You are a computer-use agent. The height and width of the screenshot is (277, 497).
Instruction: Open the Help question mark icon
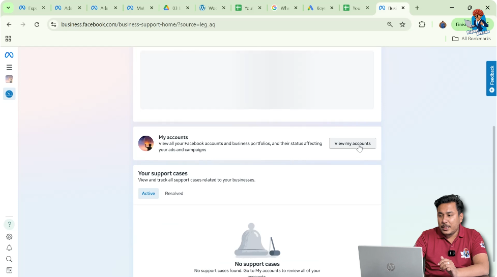tap(9, 225)
